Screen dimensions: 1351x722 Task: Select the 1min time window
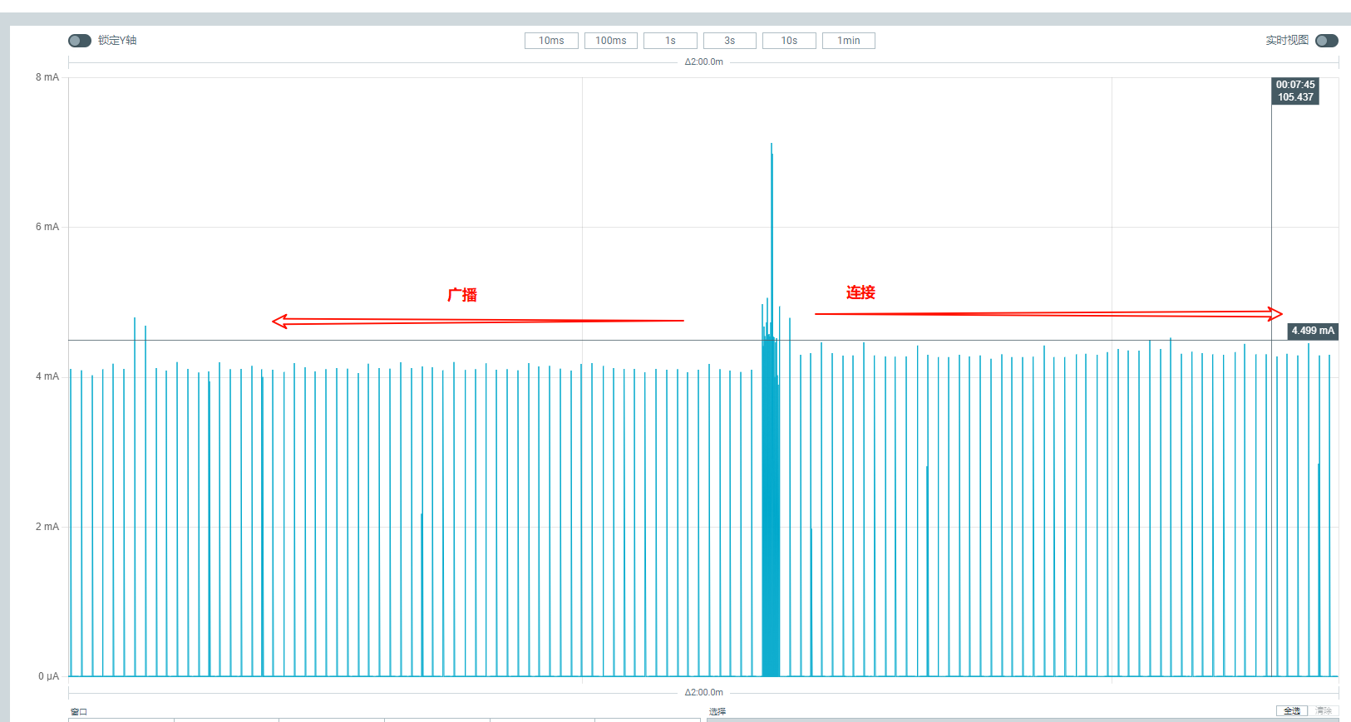click(x=848, y=41)
